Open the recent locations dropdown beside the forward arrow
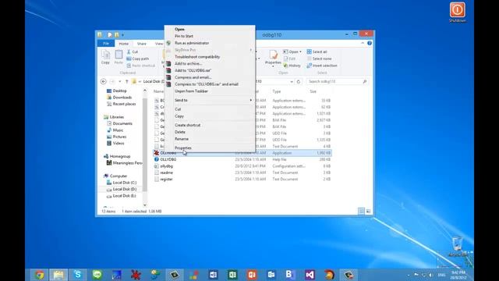The image size is (499, 281). (119, 81)
